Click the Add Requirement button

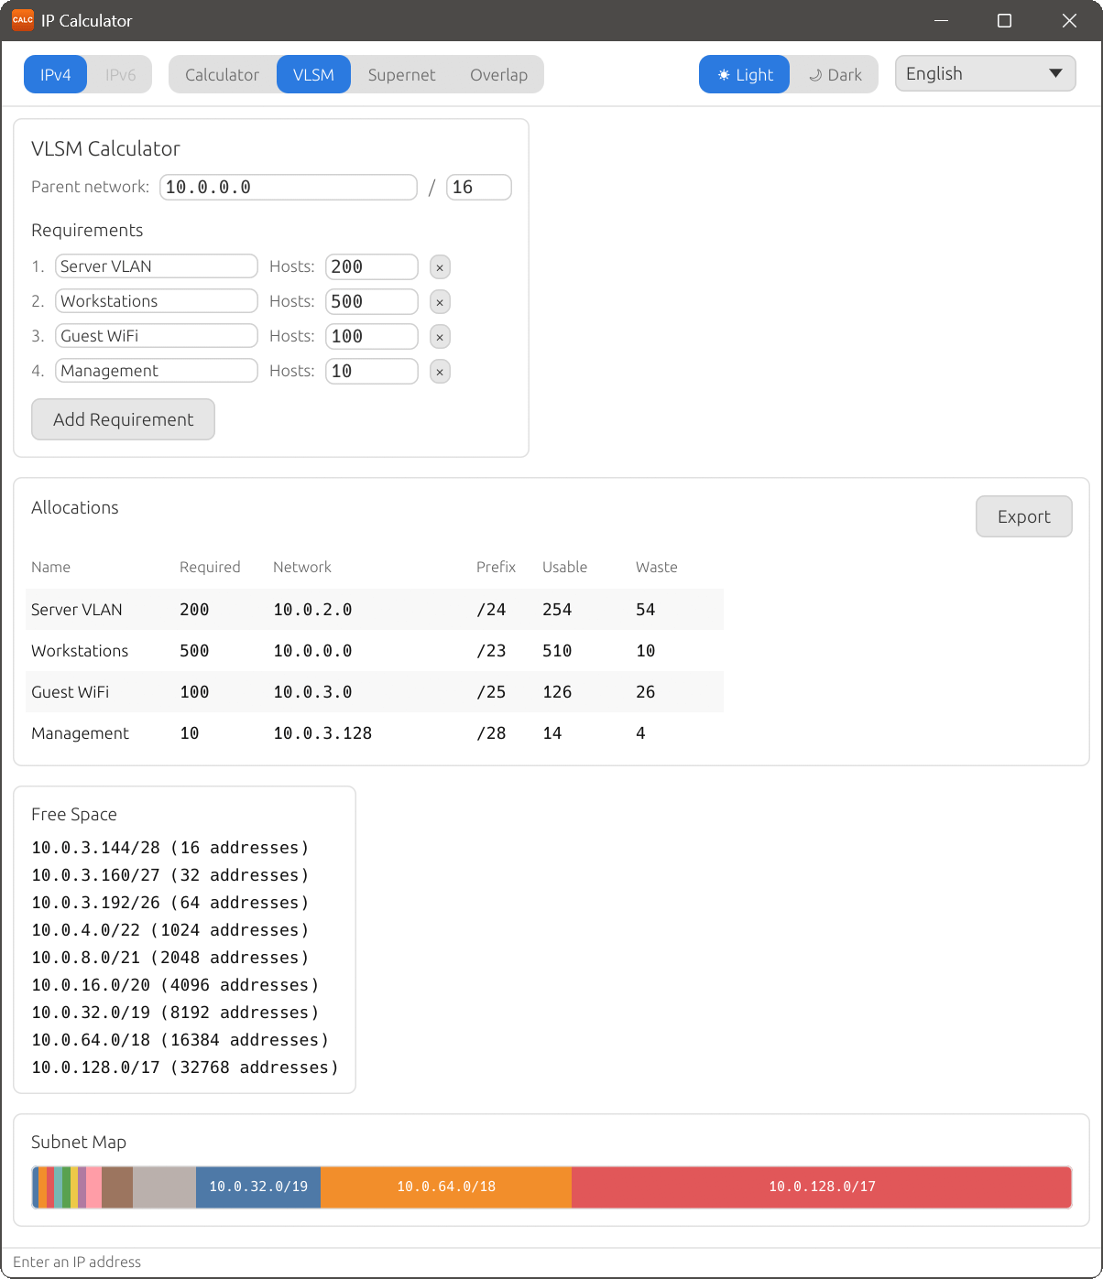[x=123, y=419]
